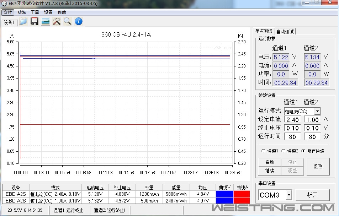
Task: Click the 通道1: 运行终止! status entry
Action: pyautogui.click(x=69, y=210)
